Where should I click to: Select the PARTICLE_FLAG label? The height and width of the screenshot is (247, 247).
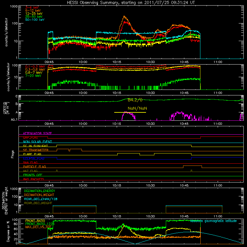tap(35, 166)
